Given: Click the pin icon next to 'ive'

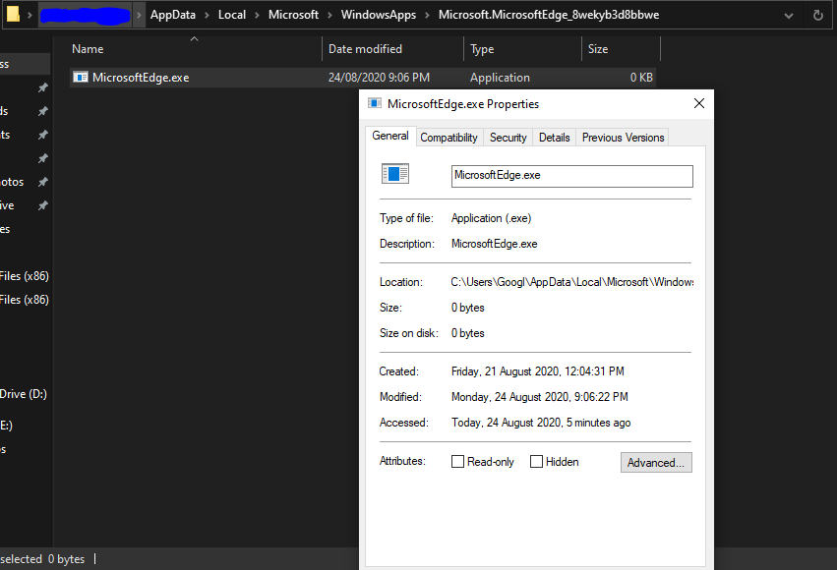Looking at the screenshot, I should [42, 205].
